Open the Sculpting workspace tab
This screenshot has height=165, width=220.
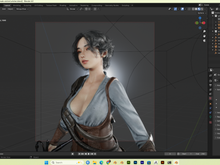coord(27,5)
